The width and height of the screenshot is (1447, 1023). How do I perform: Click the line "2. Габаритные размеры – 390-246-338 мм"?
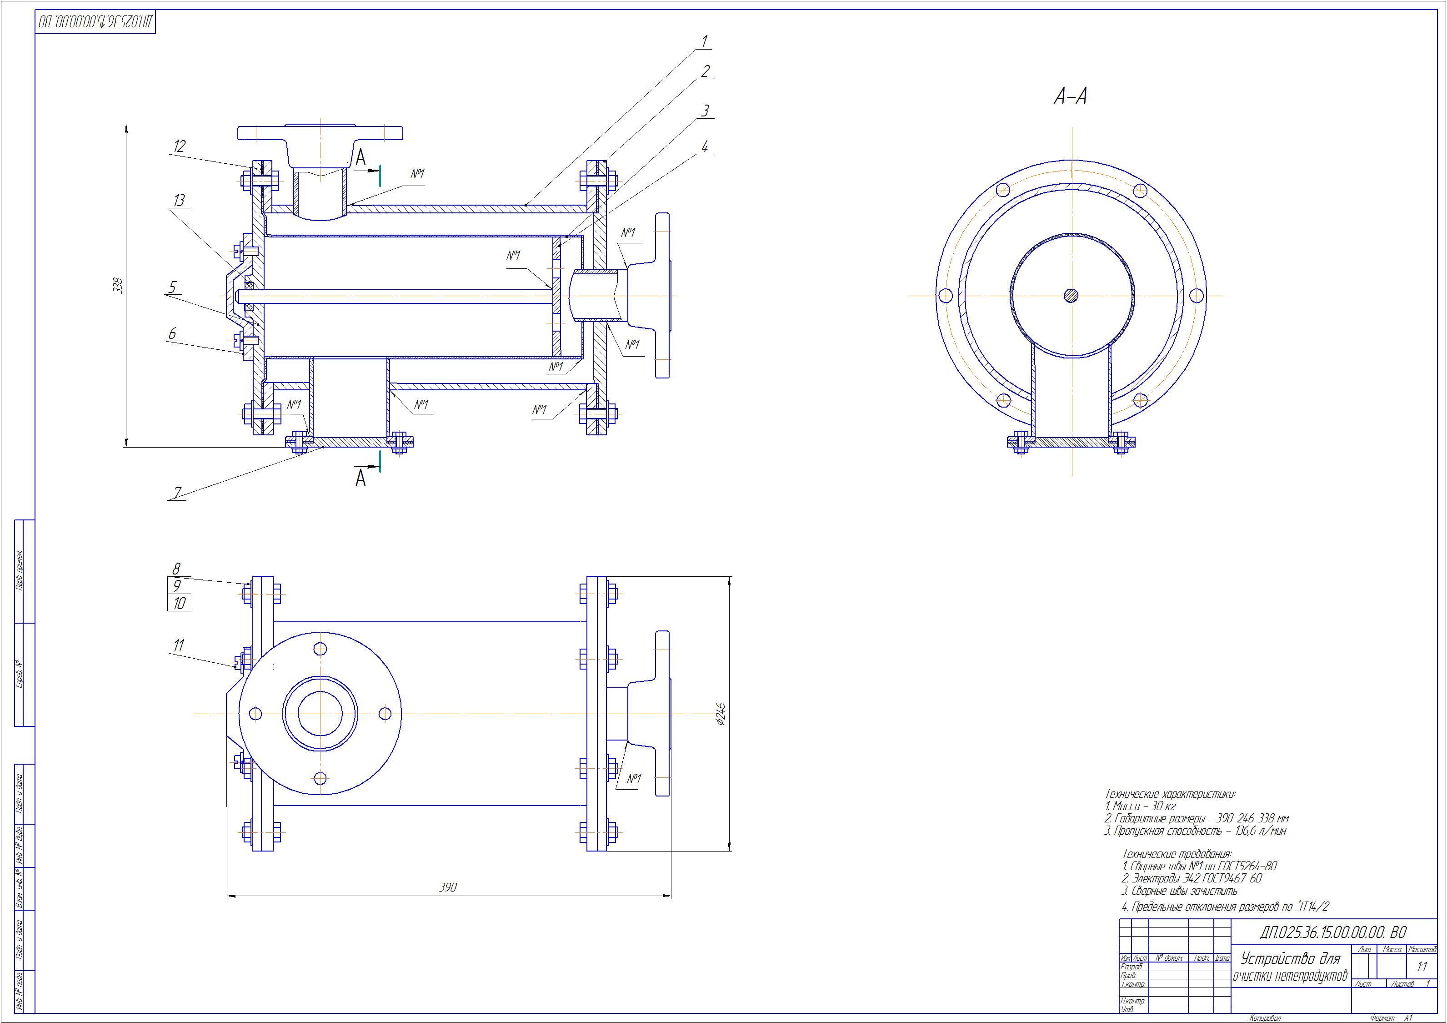pyautogui.click(x=1197, y=819)
